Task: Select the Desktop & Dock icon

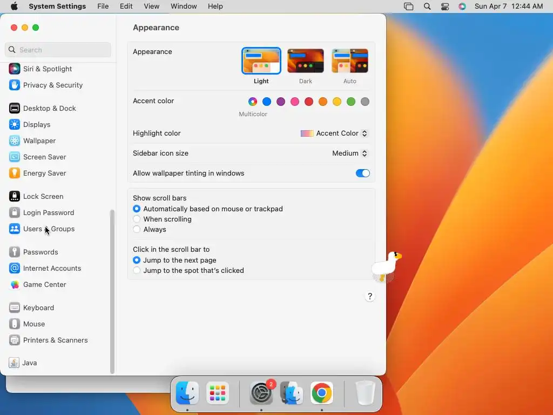Action: [x=15, y=108]
